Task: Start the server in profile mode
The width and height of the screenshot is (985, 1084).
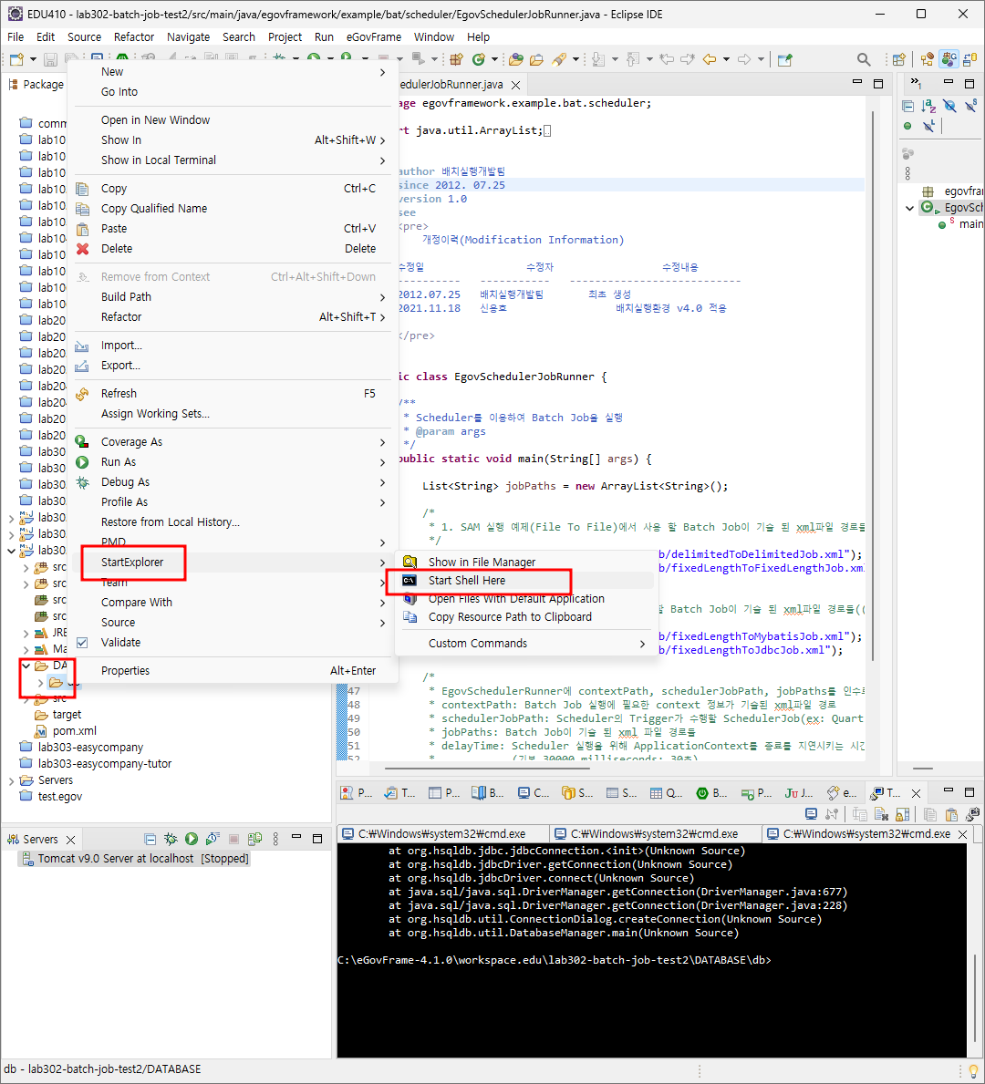Action: pyautogui.click(x=213, y=839)
